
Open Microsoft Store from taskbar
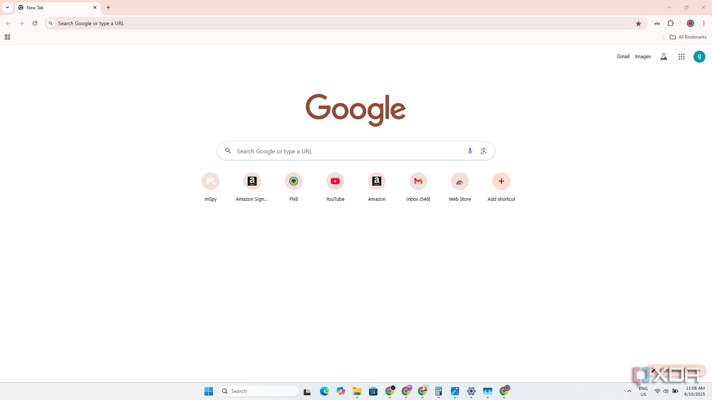373,391
